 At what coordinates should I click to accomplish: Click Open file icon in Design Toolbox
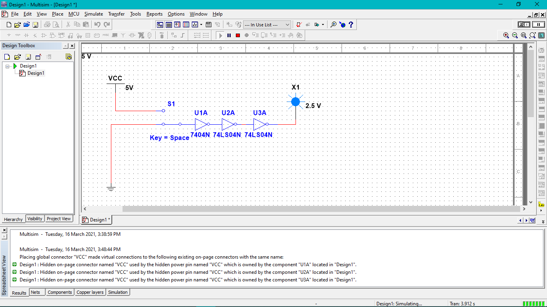pyautogui.click(x=18, y=57)
